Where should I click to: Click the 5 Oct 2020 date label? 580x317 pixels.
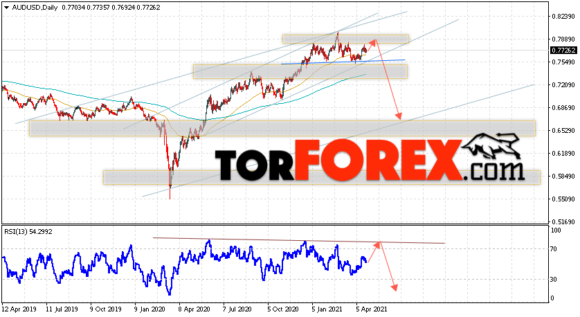pyautogui.click(x=283, y=309)
